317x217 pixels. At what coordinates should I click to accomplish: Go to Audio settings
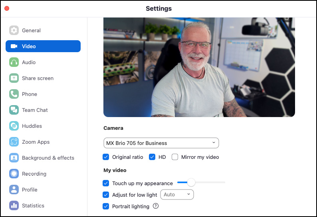pyautogui.click(x=43, y=62)
